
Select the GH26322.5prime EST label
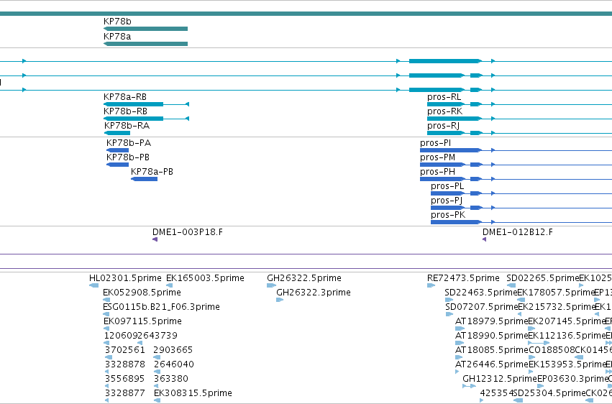(304, 278)
